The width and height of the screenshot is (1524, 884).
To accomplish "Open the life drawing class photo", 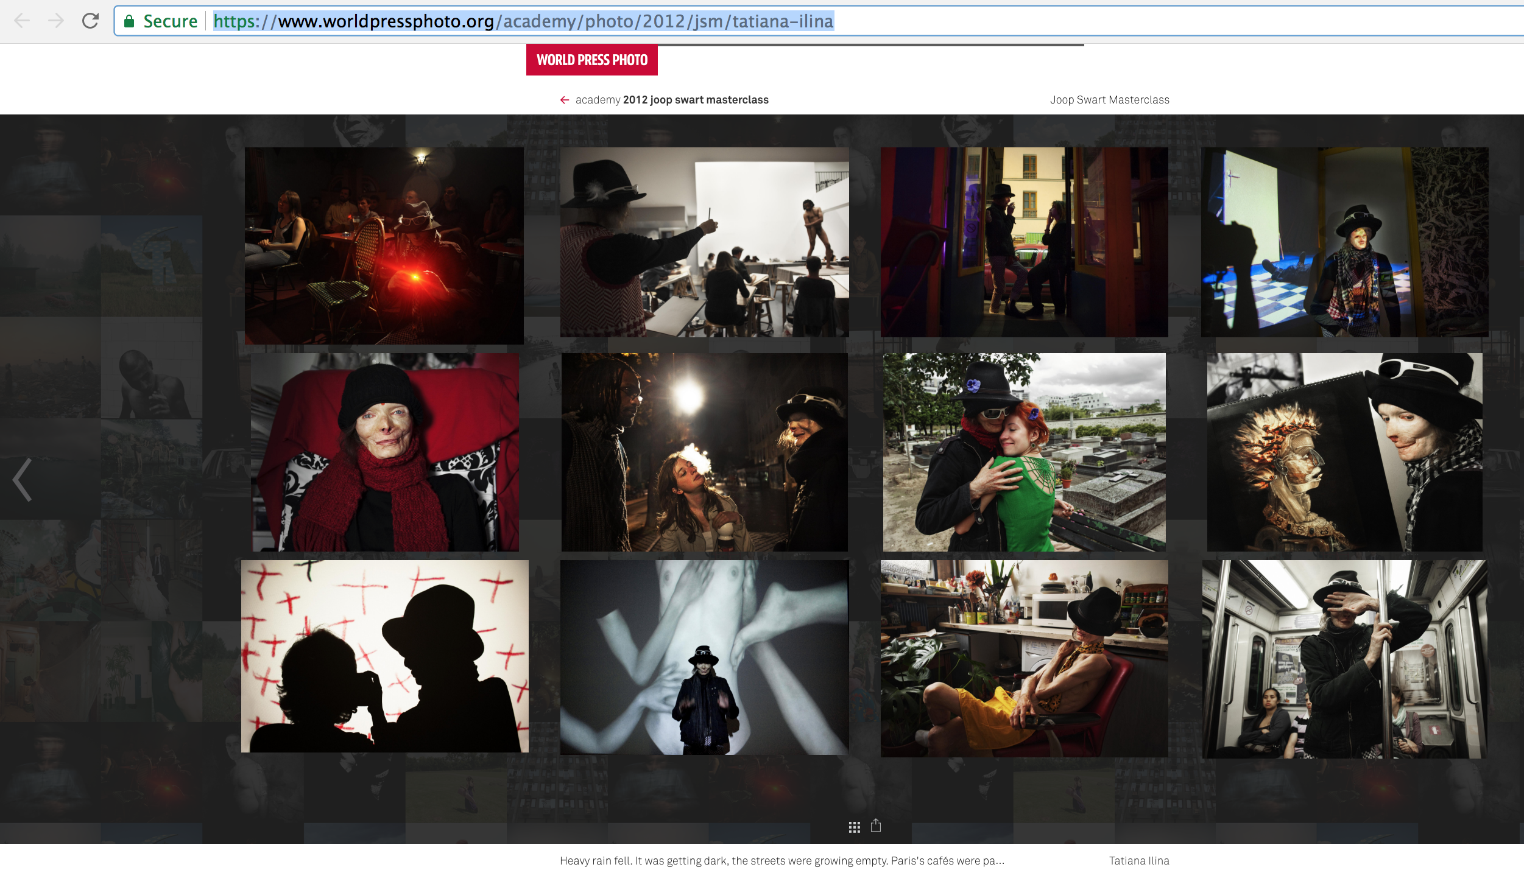I will 705,242.
